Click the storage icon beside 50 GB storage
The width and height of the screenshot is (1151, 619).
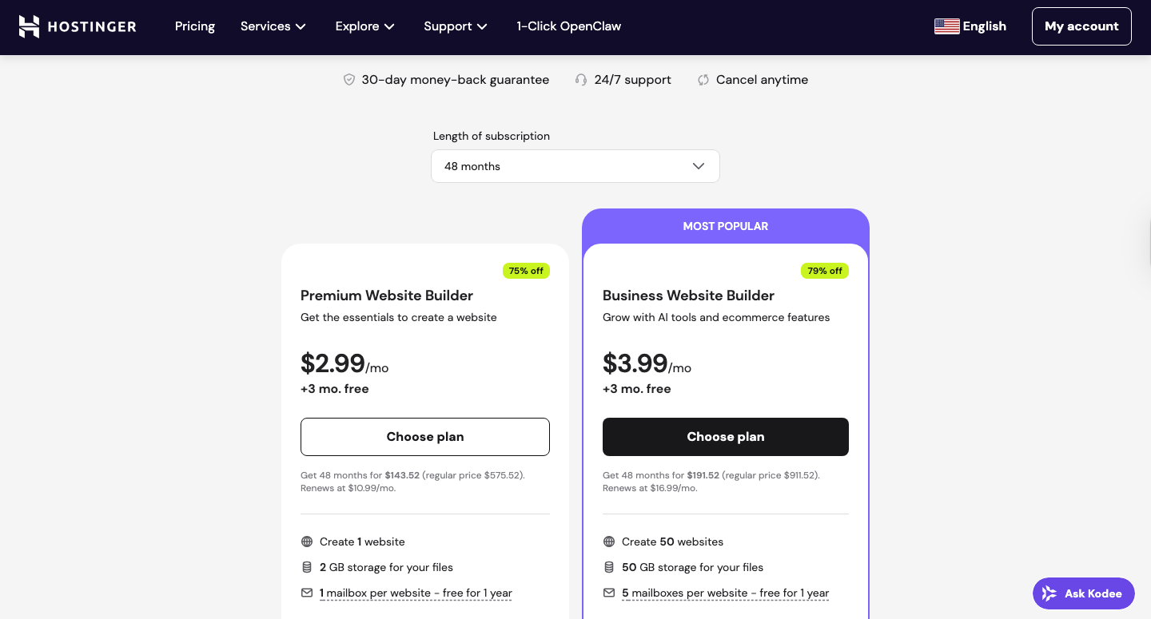click(609, 567)
